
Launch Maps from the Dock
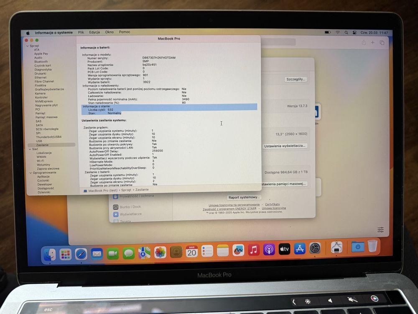tap(144, 252)
